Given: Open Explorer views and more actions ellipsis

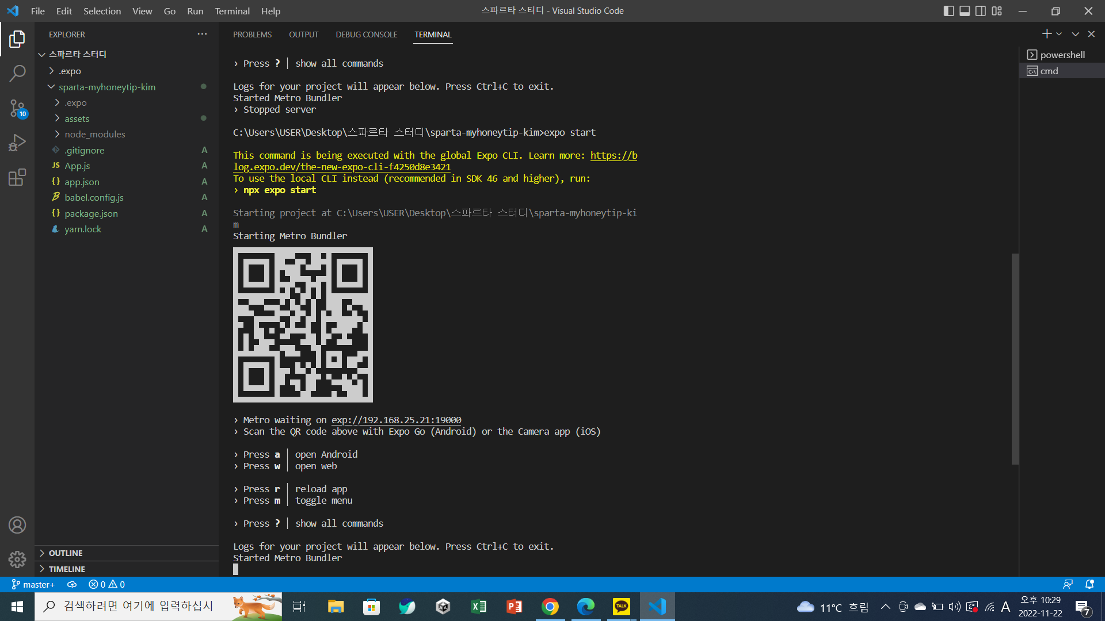Looking at the screenshot, I should pos(202,34).
